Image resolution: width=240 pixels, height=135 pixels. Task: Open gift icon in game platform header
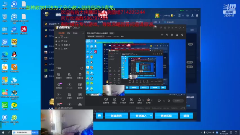click(x=197, y=16)
